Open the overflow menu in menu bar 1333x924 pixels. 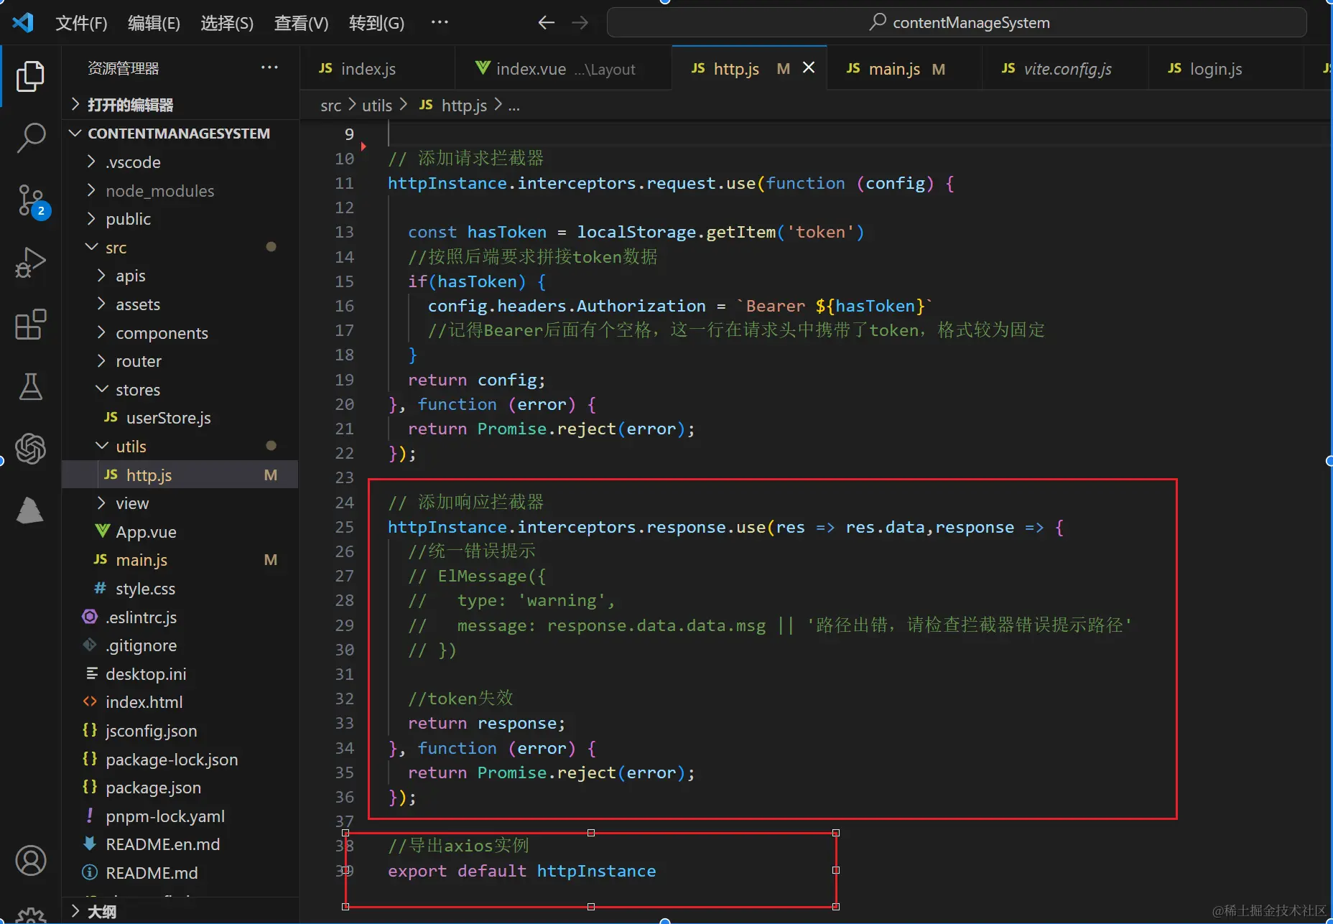tap(440, 23)
